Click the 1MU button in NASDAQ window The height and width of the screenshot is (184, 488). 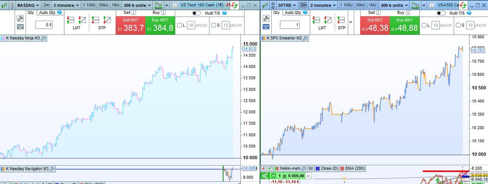(x=115, y=5)
